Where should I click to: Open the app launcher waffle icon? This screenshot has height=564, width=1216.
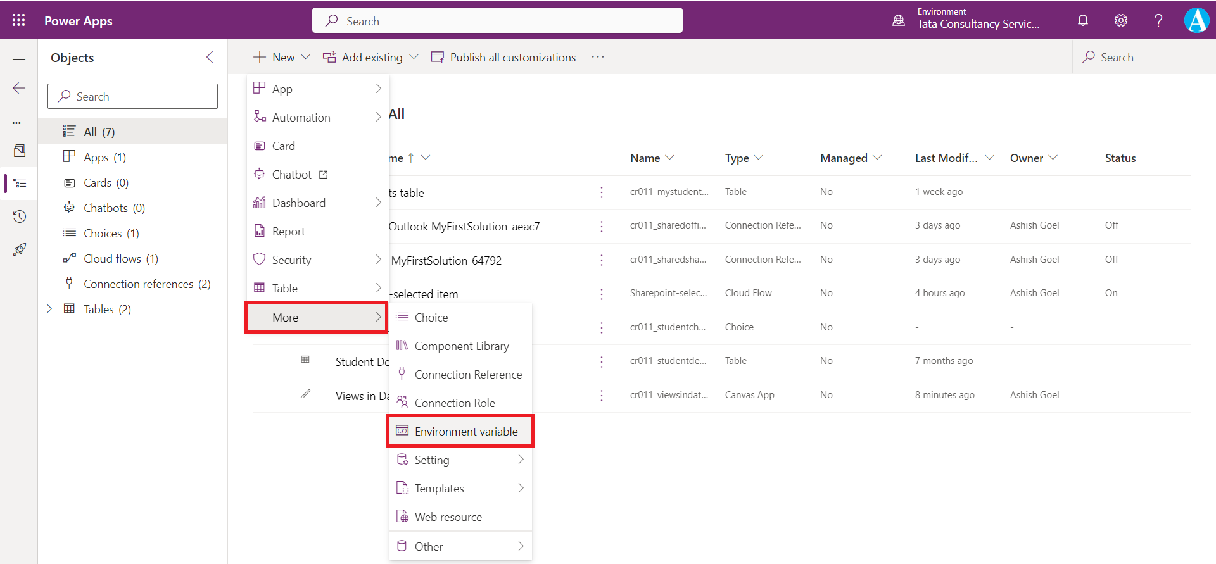pos(19,20)
